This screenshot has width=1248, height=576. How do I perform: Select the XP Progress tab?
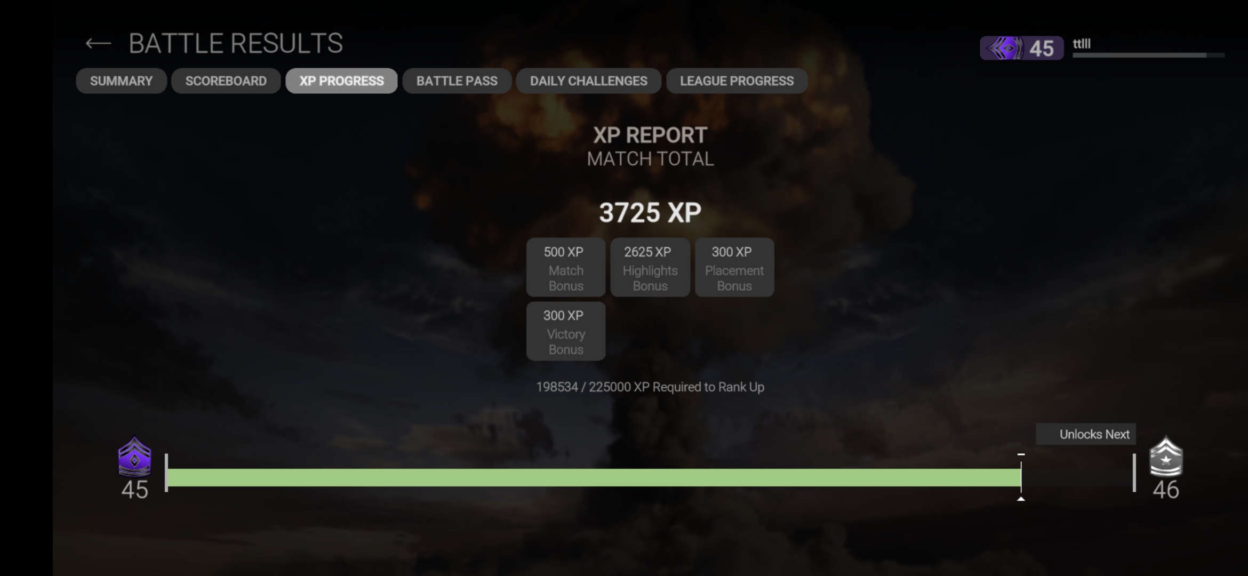tap(341, 81)
